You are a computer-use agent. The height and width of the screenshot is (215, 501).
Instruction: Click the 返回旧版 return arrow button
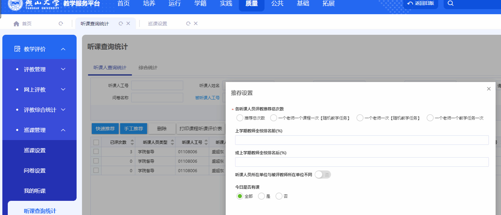click(420, 3)
